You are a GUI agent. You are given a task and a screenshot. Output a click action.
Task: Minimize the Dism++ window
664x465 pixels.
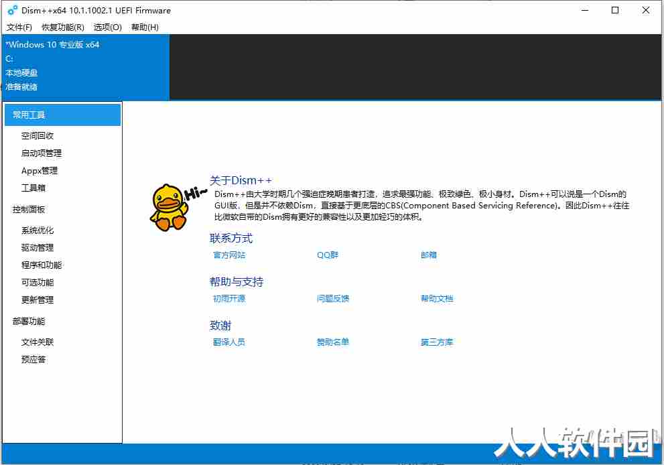pyautogui.click(x=585, y=10)
